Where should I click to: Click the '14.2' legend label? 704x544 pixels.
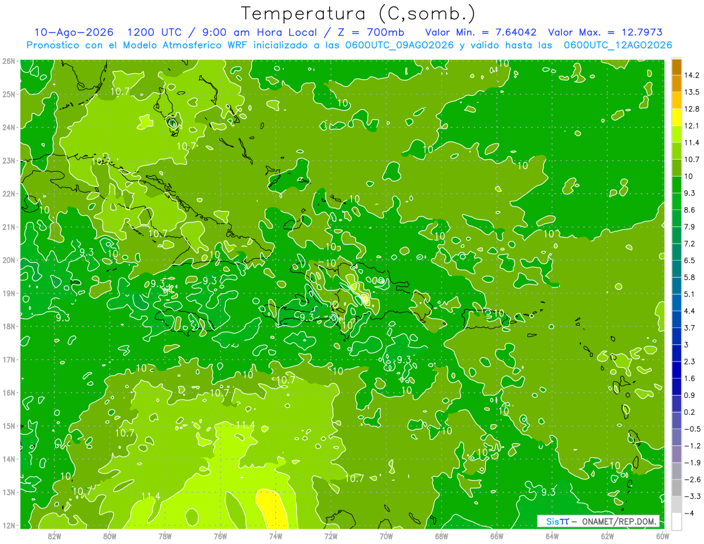(693, 75)
